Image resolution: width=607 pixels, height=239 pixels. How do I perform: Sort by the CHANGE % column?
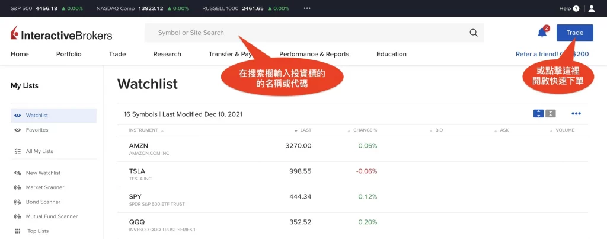(362, 130)
